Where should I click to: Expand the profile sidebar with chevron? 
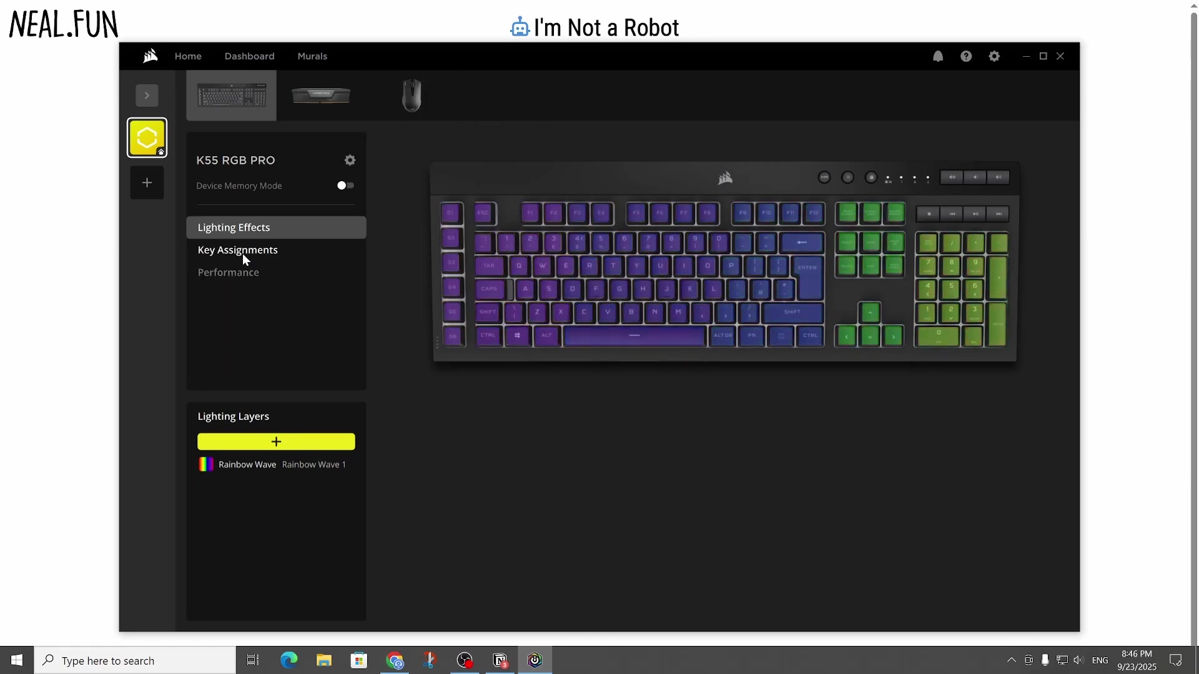coord(147,95)
